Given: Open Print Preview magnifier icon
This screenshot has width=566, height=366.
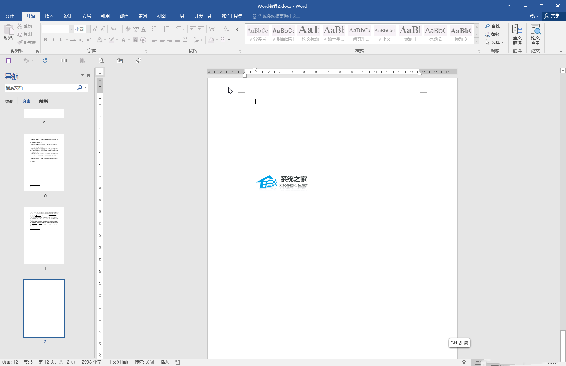Looking at the screenshot, I should pyautogui.click(x=101, y=61).
